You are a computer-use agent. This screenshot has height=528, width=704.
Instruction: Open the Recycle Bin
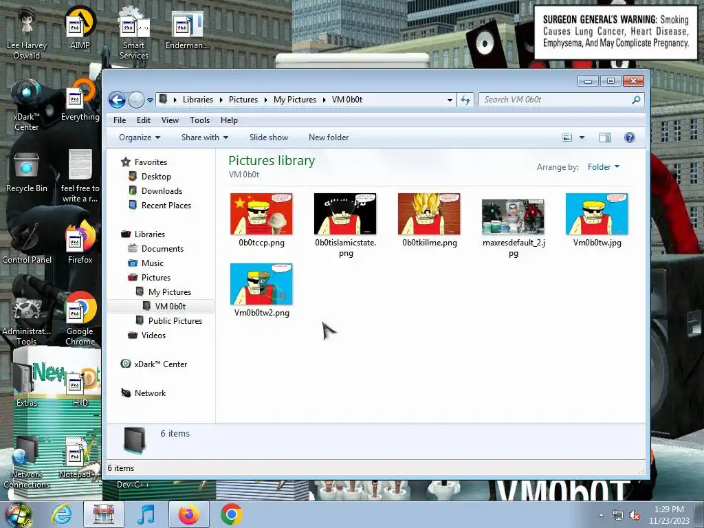pyautogui.click(x=27, y=172)
